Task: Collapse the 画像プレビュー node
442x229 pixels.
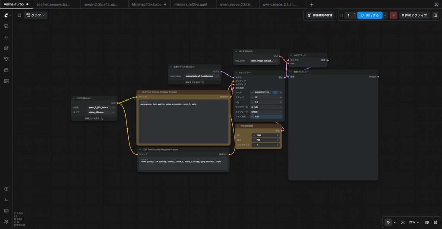Action: tap(291, 72)
